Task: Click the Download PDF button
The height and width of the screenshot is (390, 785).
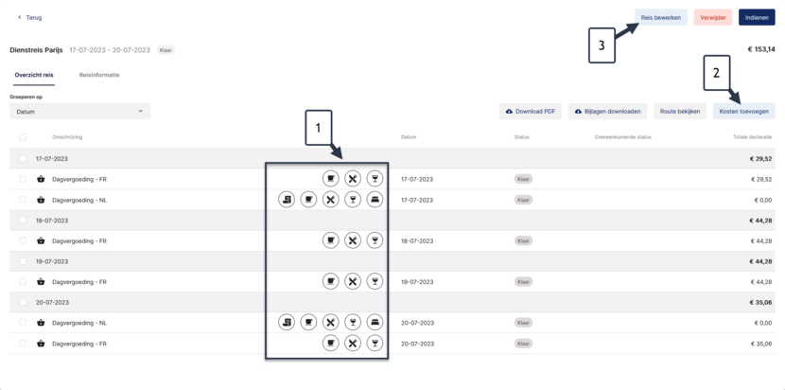Action: (531, 112)
